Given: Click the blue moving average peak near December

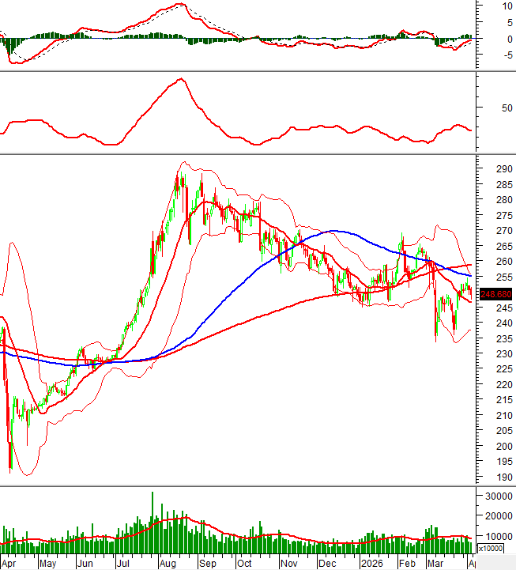Looking at the screenshot, I should (333, 231).
